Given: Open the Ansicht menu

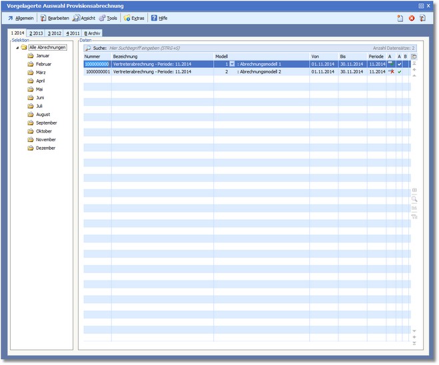Looking at the screenshot, I should pyautogui.click(x=84, y=18).
